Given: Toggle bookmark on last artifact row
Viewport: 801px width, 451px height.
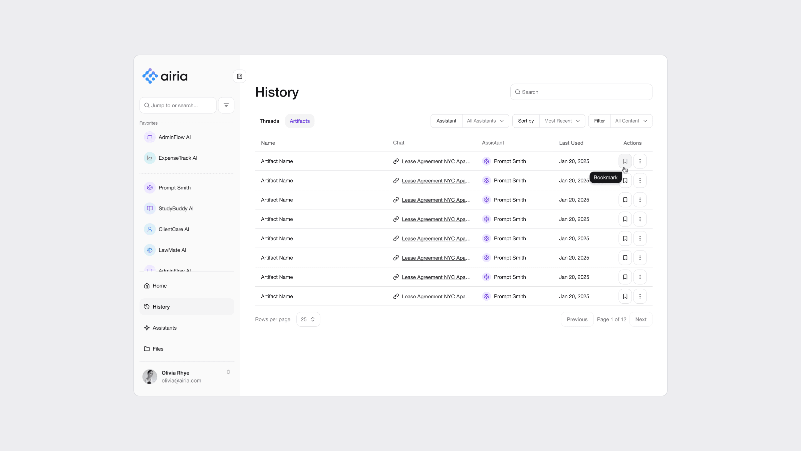Looking at the screenshot, I should tap(625, 296).
